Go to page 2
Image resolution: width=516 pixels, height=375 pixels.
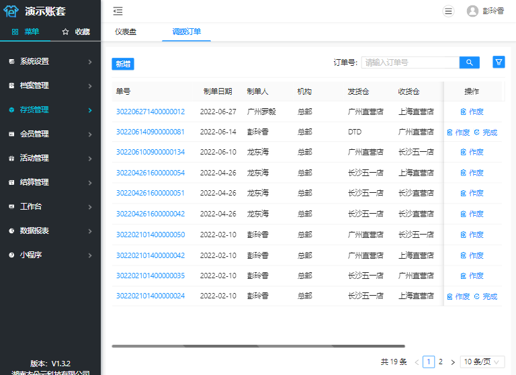pyautogui.click(x=441, y=362)
